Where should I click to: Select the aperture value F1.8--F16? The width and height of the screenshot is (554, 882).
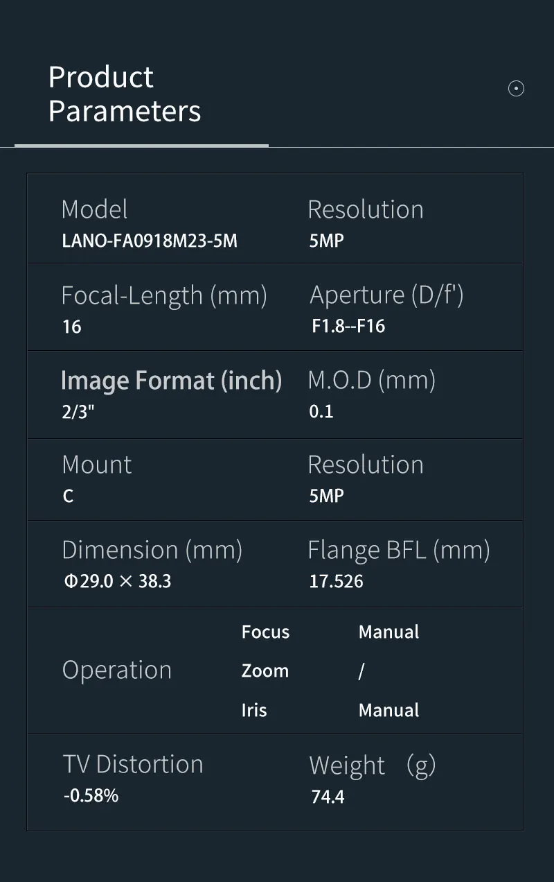[x=348, y=326]
